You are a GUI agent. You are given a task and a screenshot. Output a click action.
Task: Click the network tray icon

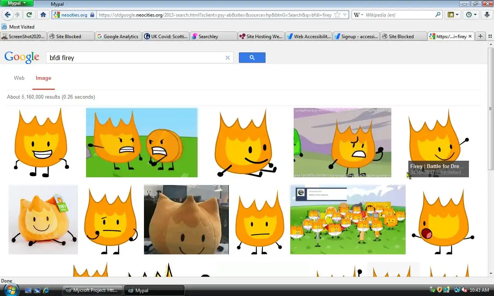click(x=457, y=290)
